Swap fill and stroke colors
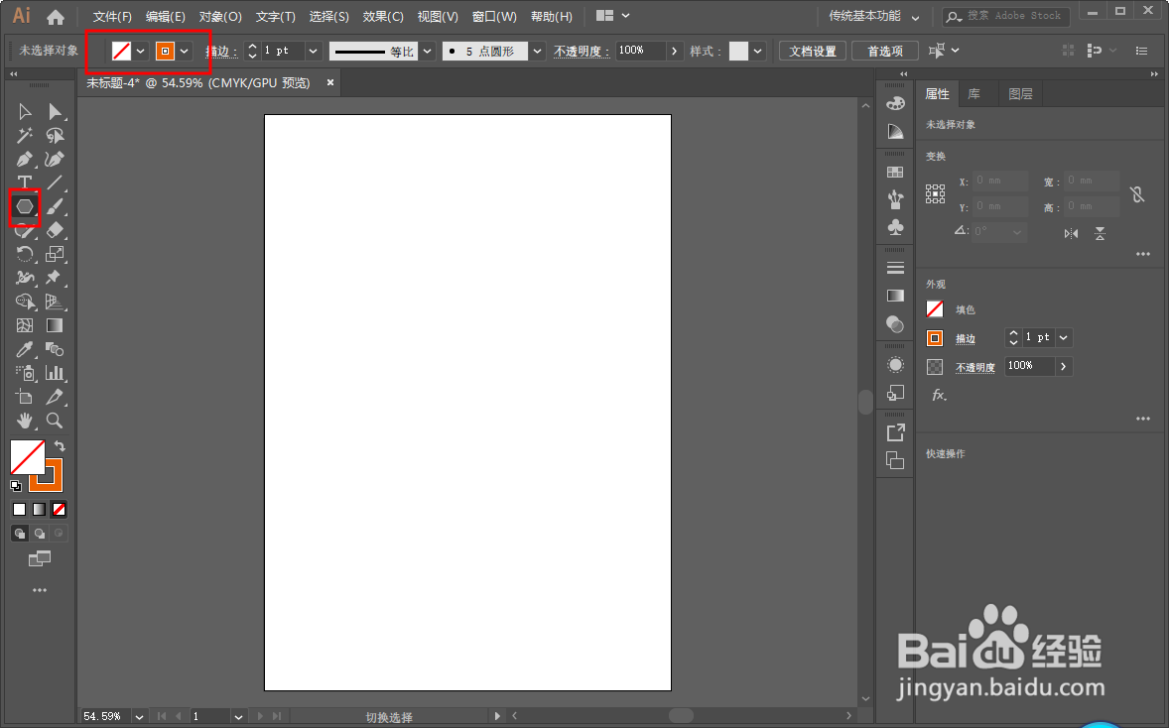Image resolution: width=1169 pixels, height=728 pixels. coord(60,445)
